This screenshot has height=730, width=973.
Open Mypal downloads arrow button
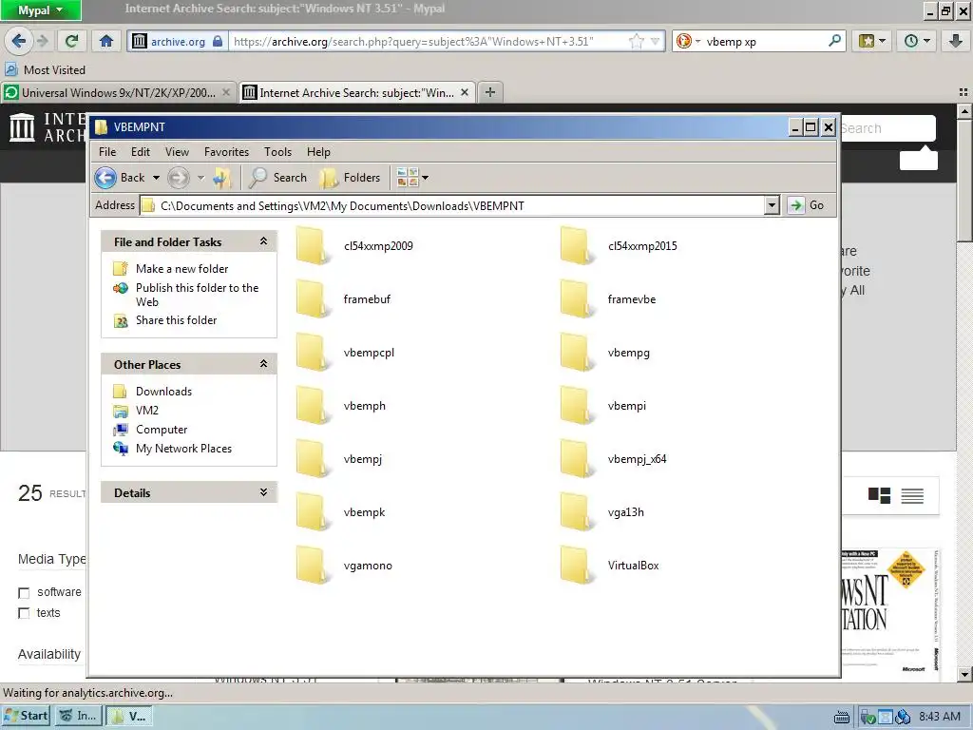956,42
